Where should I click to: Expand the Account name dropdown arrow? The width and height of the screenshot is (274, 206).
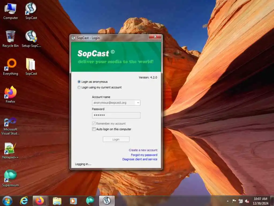[x=138, y=103]
